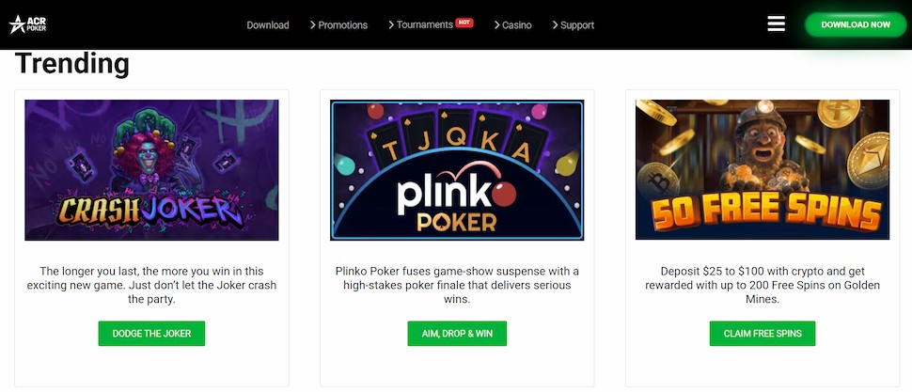Screen dimensions: 912x392
Task: Open the Download menu item
Action: coord(268,25)
